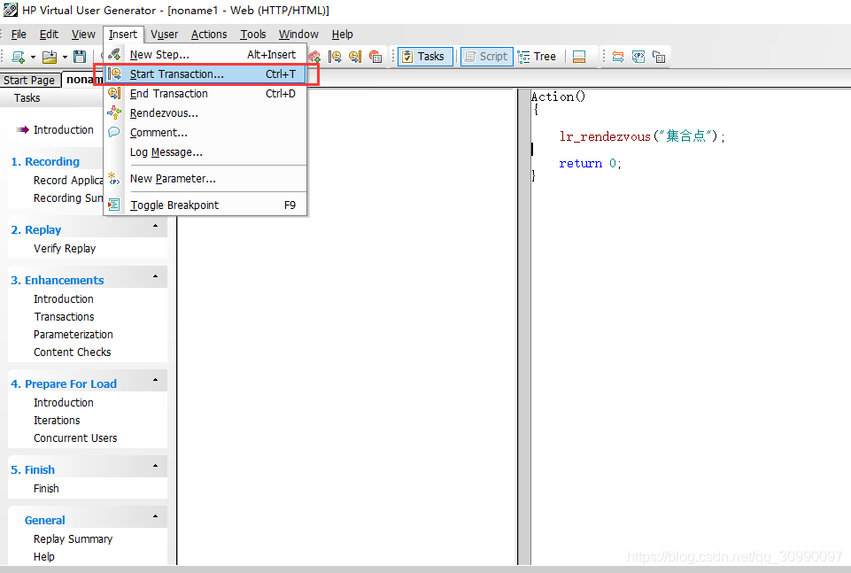Viewport: 851px width, 573px height.
Task: Click the return 0 line in script
Action: click(x=590, y=163)
